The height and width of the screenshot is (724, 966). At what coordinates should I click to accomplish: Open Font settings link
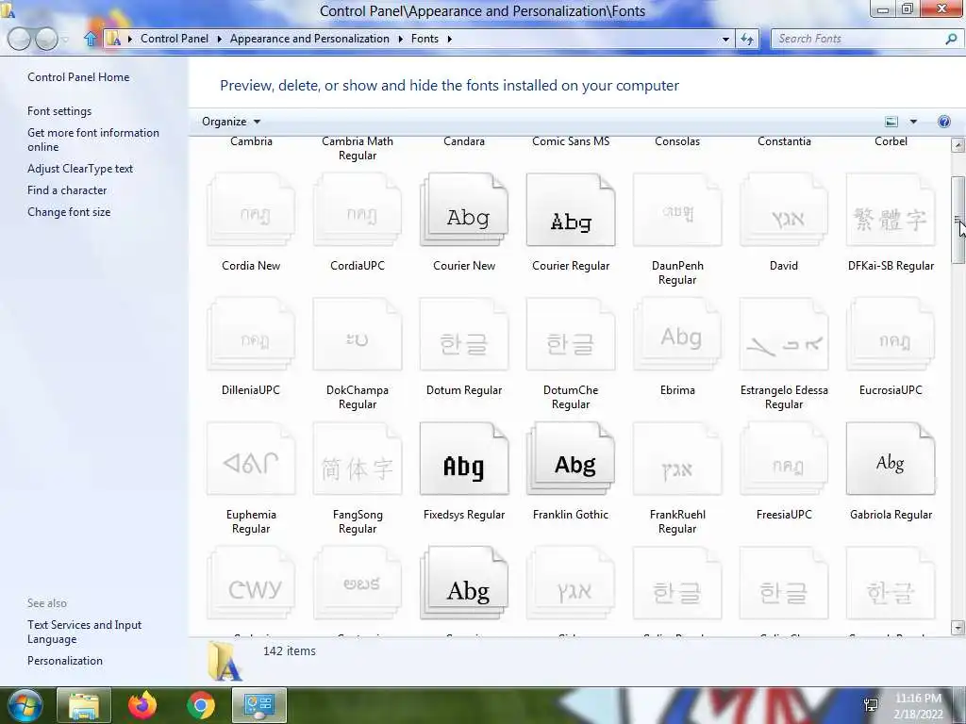[x=59, y=111]
